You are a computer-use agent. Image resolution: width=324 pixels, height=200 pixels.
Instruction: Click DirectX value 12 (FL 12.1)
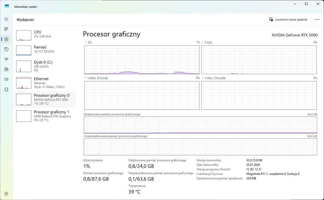254,169
